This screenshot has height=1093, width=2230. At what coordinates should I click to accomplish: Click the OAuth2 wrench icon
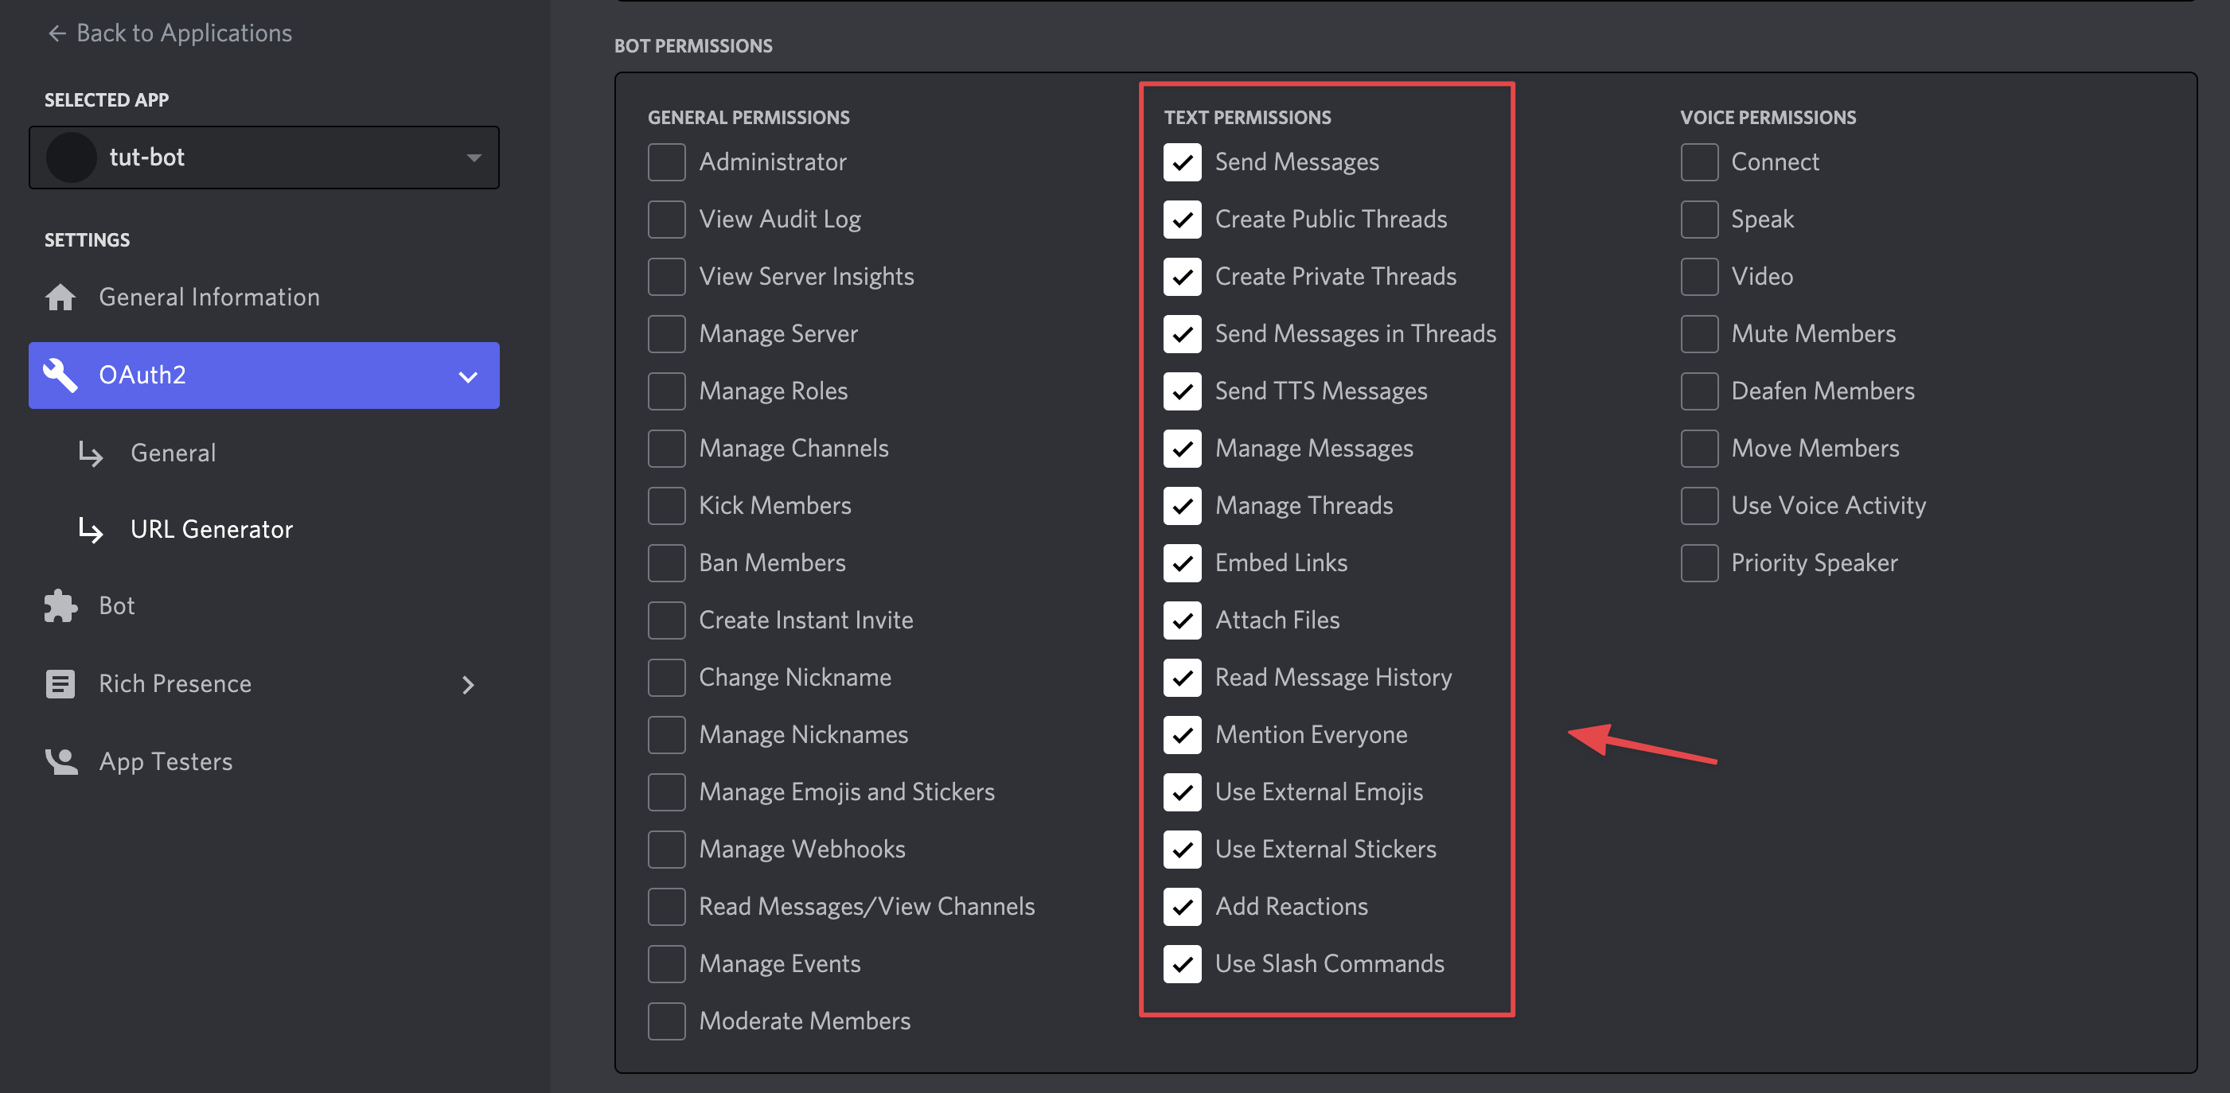click(x=60, y=375)
